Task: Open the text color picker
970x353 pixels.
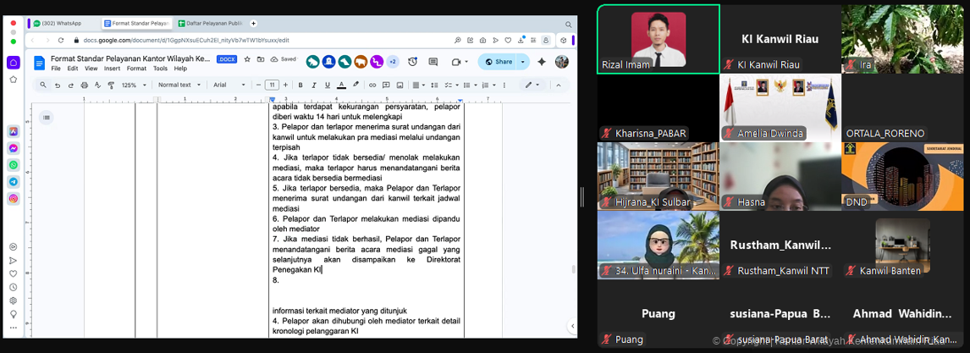Action: tap(341, 85)
